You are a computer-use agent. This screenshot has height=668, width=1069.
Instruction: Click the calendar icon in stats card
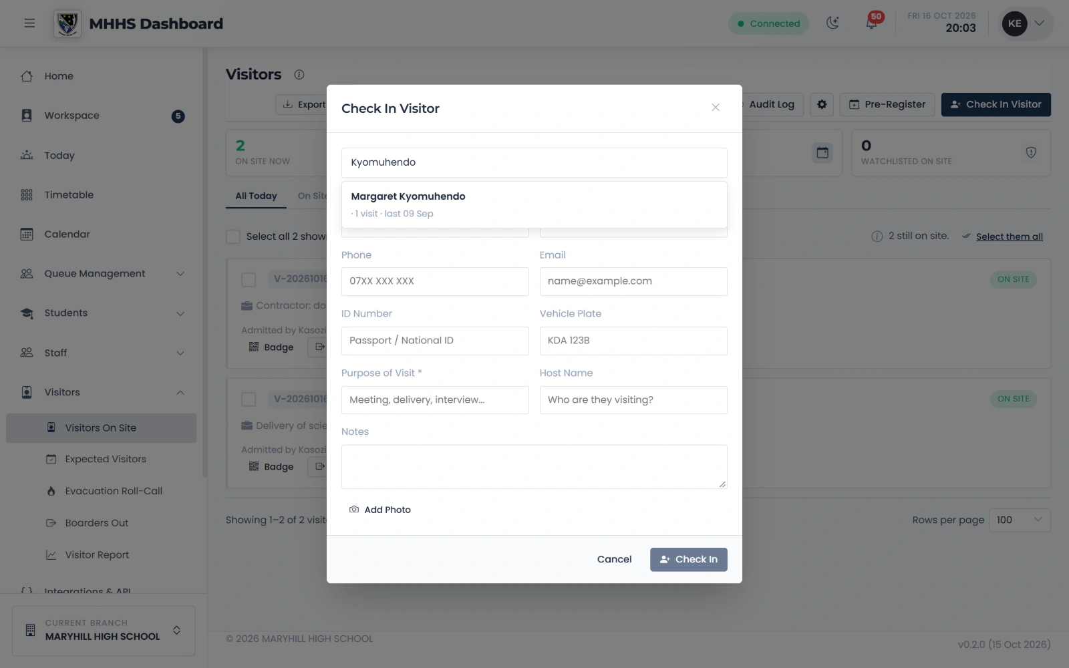coord(822,153)
